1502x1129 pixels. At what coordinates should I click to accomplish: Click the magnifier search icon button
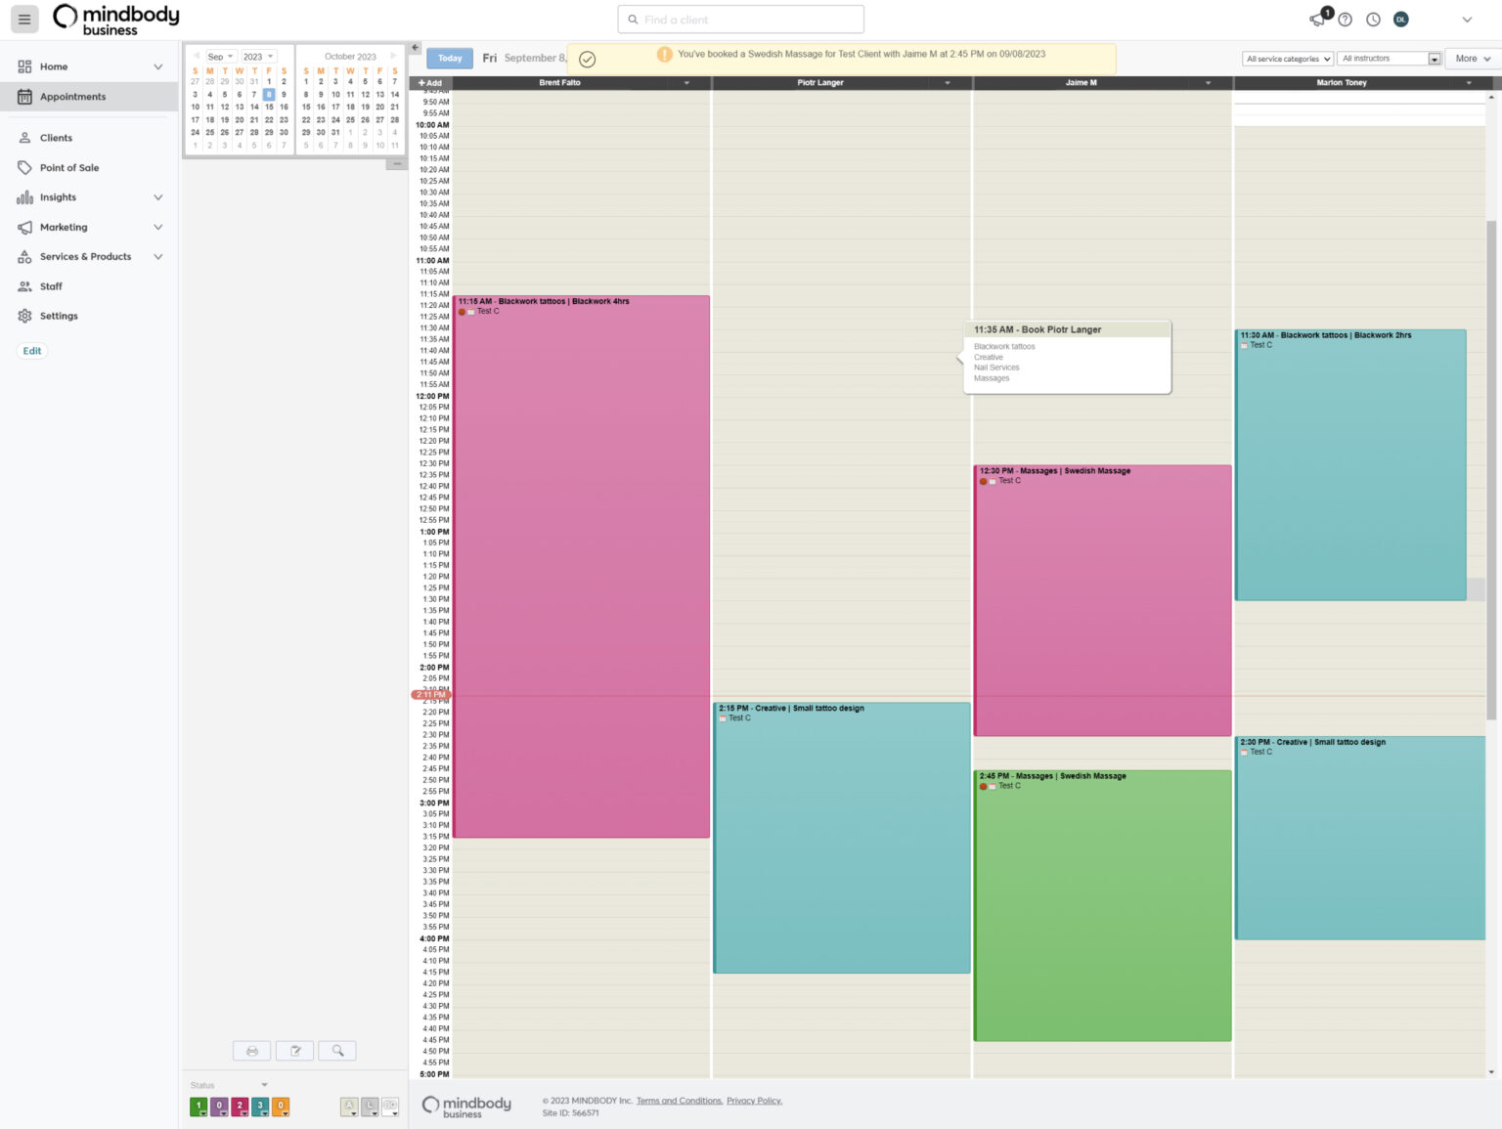337,1051
